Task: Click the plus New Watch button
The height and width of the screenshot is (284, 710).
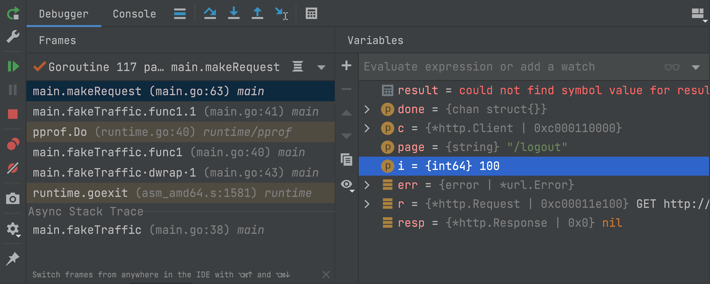Action: tap(346, 65)
